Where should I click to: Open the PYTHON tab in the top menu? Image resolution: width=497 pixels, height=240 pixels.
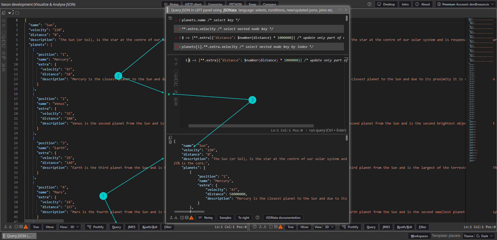tap(235, 4)
